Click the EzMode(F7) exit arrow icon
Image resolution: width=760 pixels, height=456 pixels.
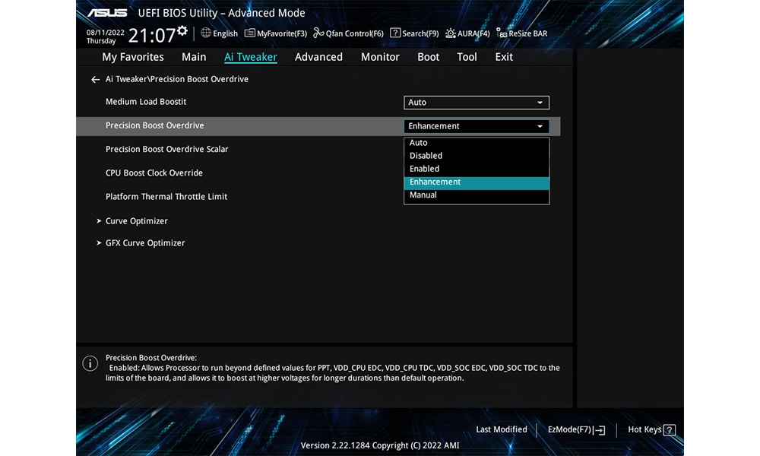(x=599, y=430)
